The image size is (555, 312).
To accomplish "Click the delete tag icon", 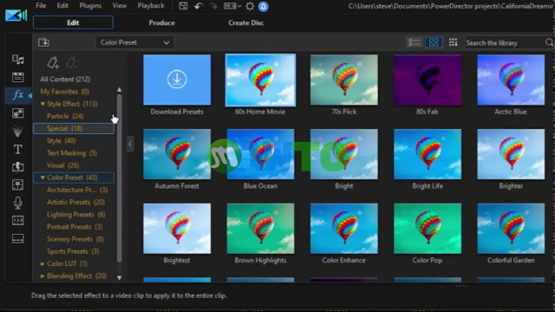I will point(71,63).
